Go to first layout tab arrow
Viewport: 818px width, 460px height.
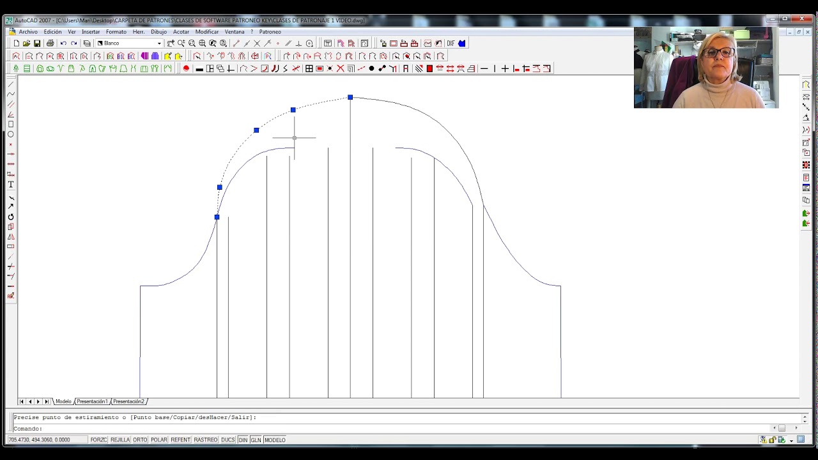[x=22, y=401]
